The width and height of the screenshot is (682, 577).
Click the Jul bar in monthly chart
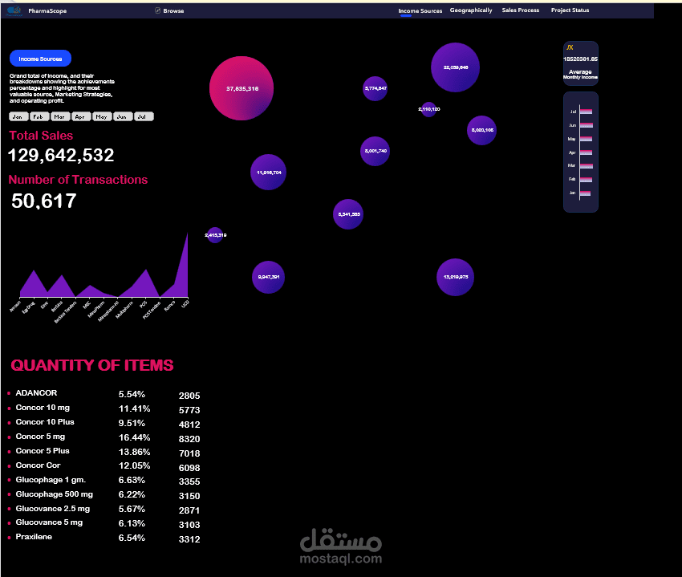(586, 112)
